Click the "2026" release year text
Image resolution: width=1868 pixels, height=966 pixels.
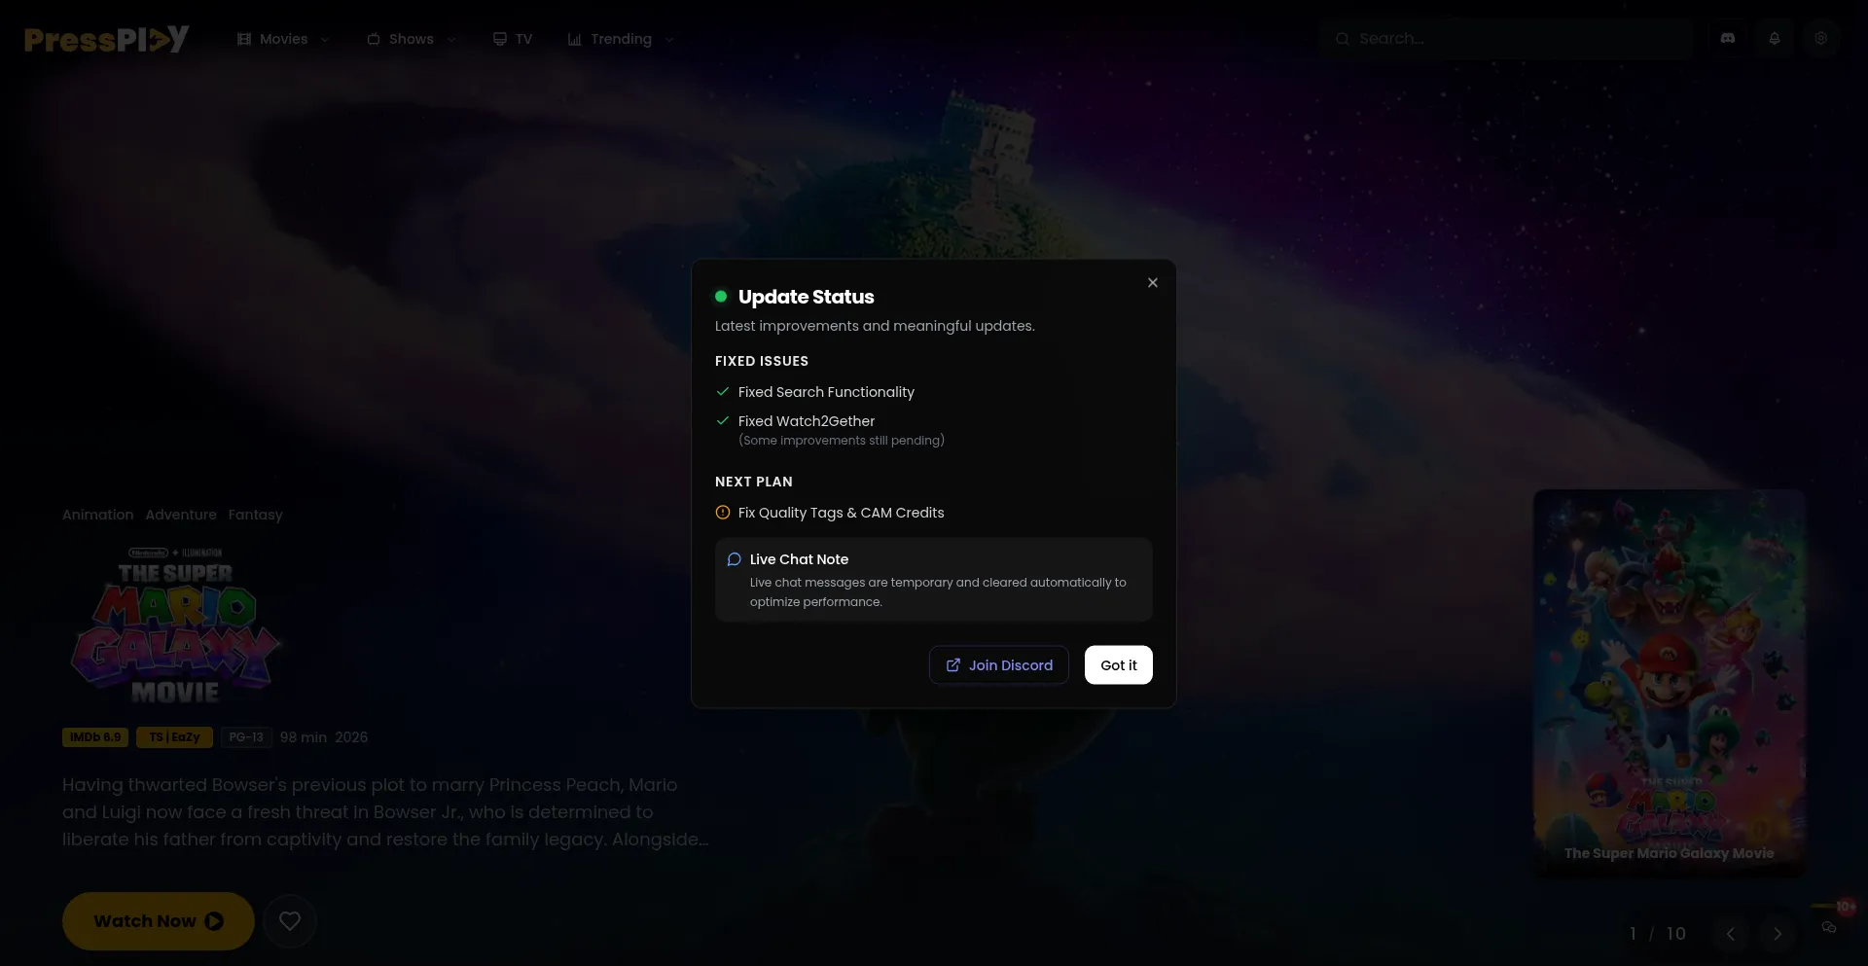click(351, 737)
